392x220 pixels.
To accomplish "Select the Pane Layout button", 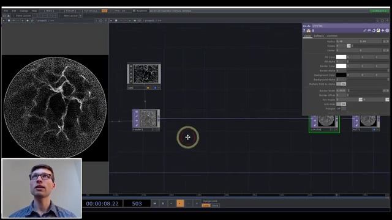I will coord(23,16).
